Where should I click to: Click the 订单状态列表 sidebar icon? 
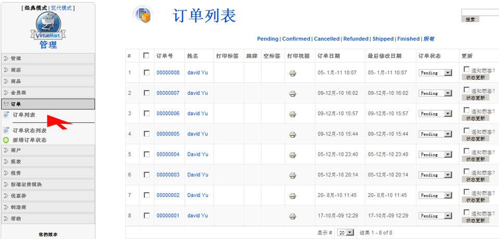[6, 130]
